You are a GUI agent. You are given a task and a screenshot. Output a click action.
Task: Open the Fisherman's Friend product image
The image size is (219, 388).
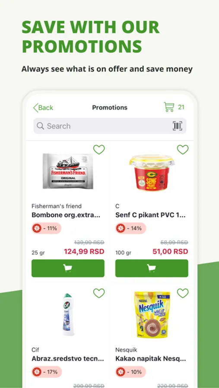68,171
